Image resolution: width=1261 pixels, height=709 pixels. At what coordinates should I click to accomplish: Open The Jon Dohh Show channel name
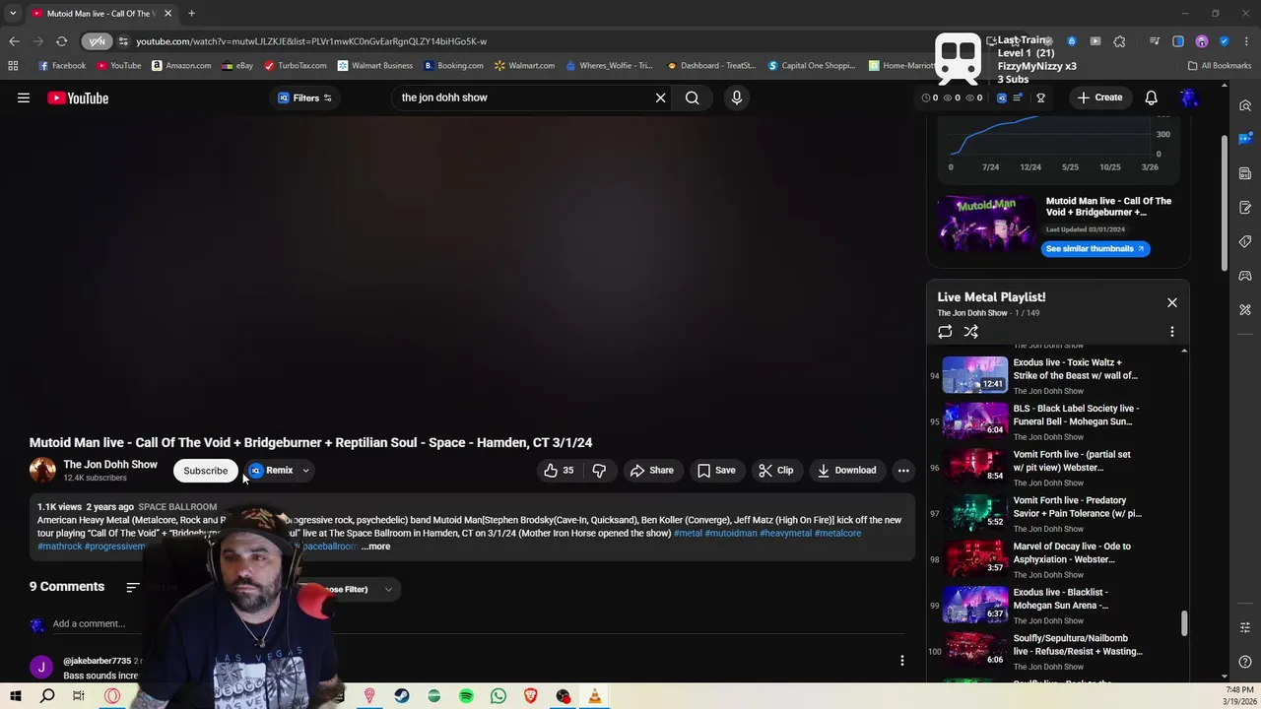coord(110,464)
